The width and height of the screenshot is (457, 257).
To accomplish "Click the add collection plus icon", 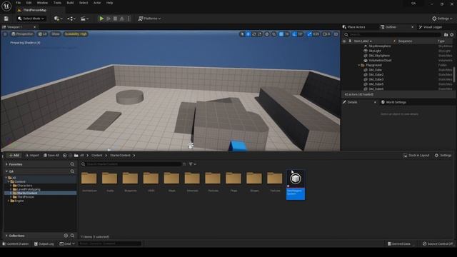I will pyautogui.click(x=66, y=236).
